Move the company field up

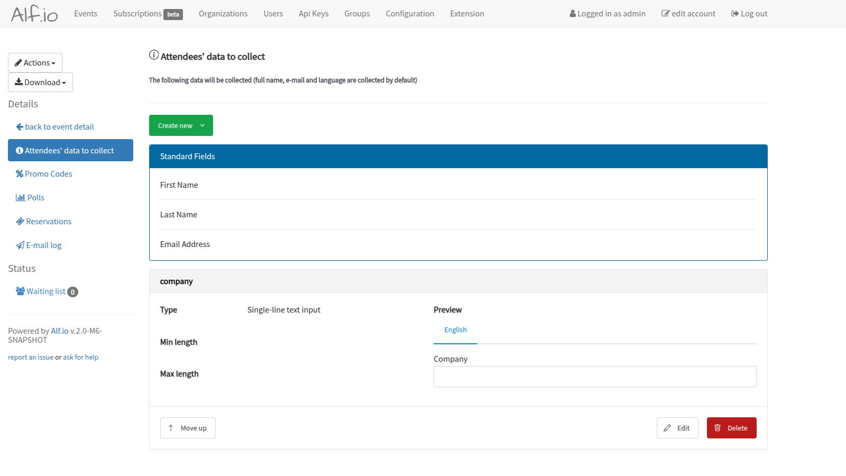coord(188,428)
